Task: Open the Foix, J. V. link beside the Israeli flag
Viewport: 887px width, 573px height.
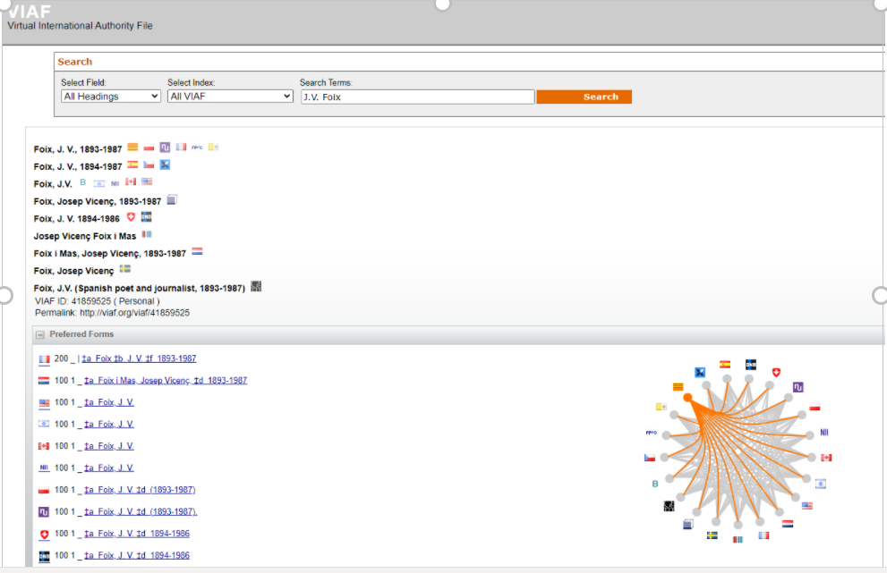Action: point(109,425)
